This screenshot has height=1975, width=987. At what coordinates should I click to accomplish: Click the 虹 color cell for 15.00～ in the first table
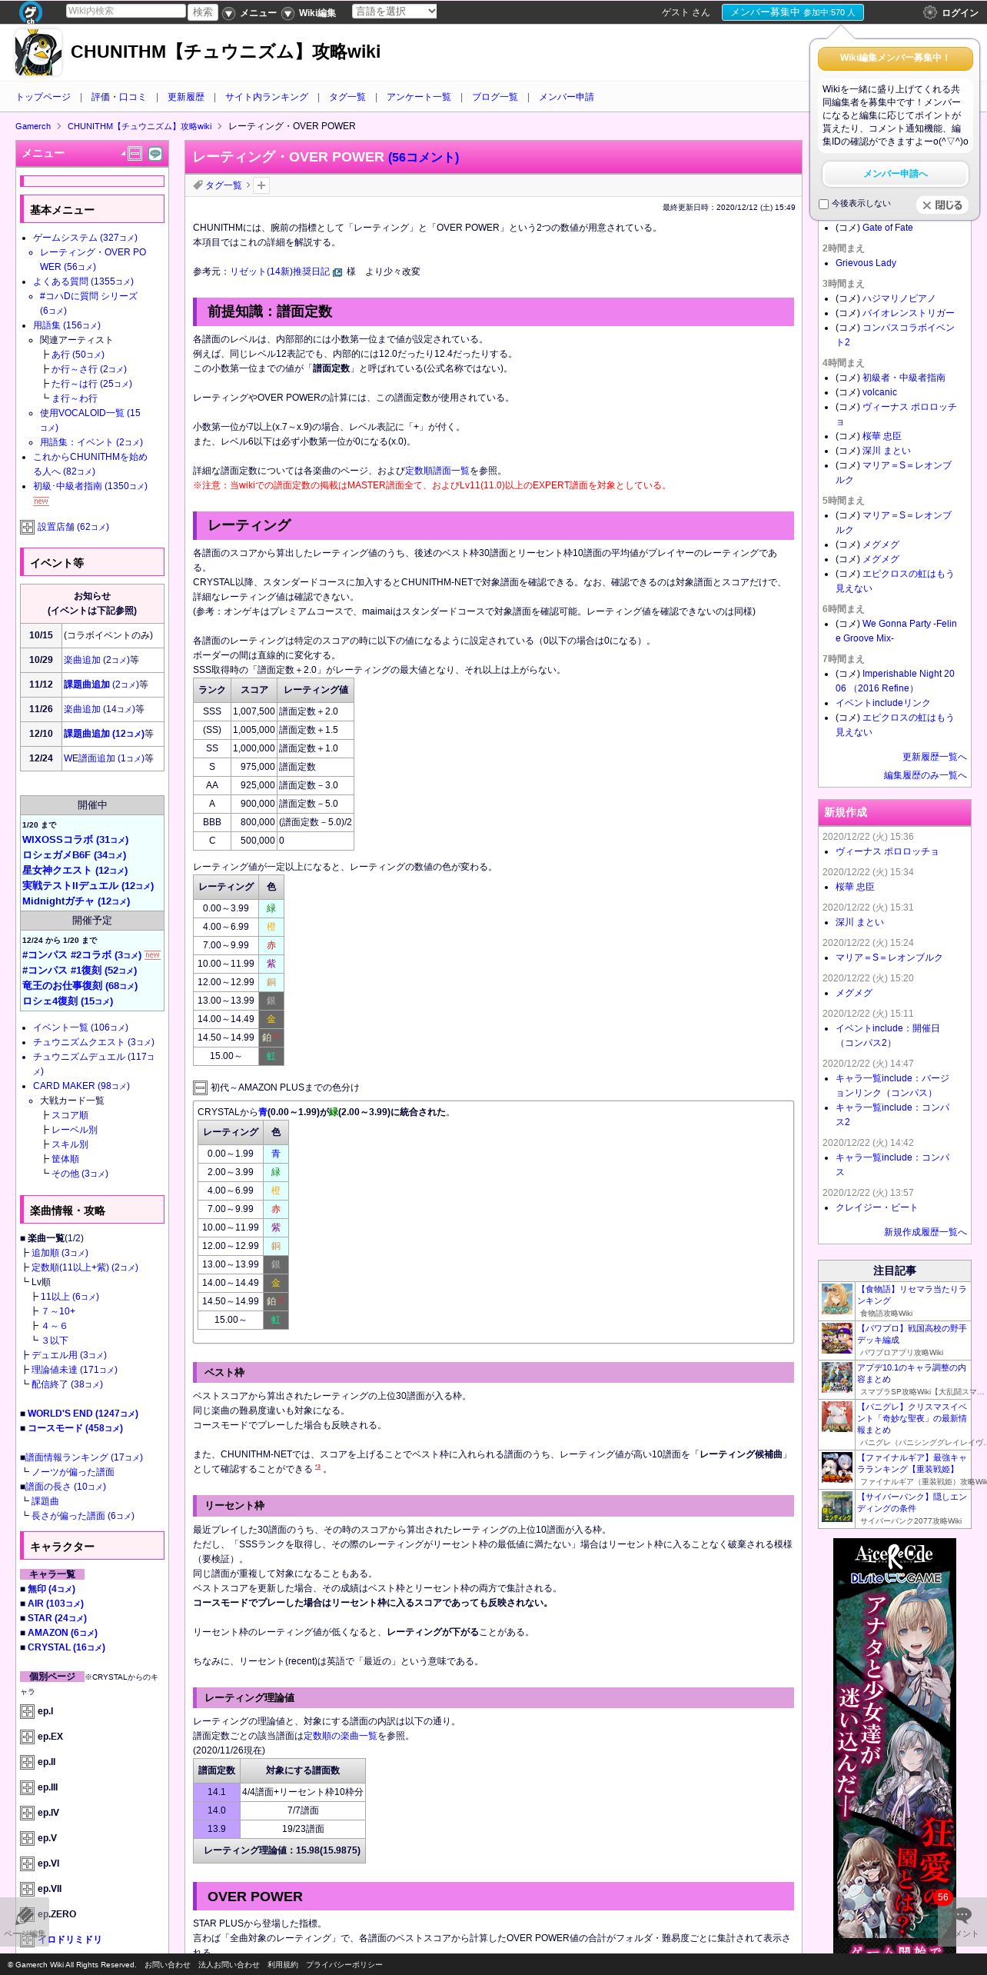[x=271, y=1056]
